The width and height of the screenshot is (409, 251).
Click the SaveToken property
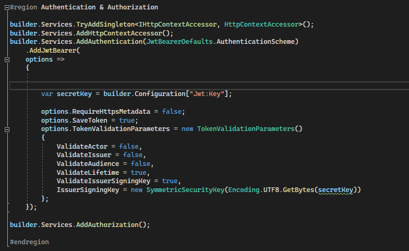click(90, 121)
